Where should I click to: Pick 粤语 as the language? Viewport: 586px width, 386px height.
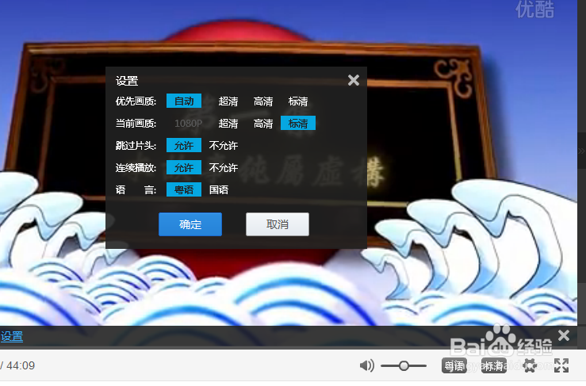tap(184, 189)
